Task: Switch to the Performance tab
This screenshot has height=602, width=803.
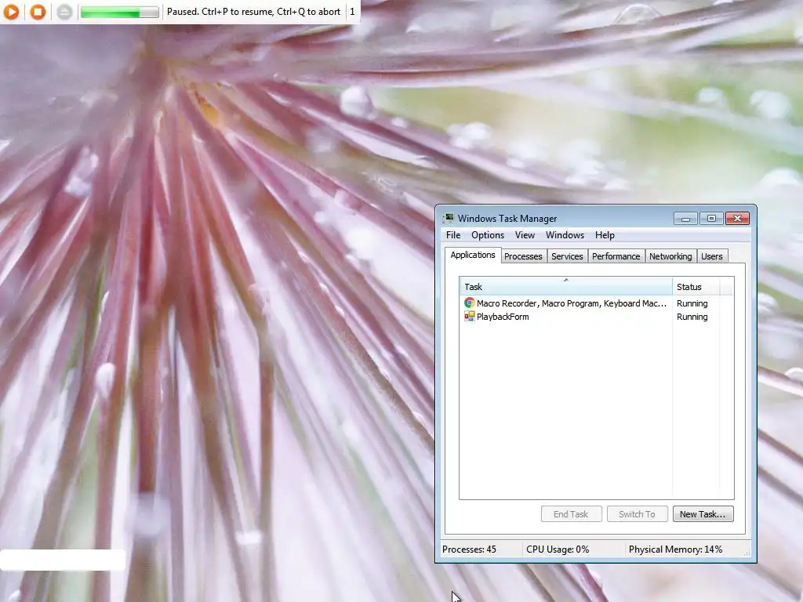Action: 616,256
